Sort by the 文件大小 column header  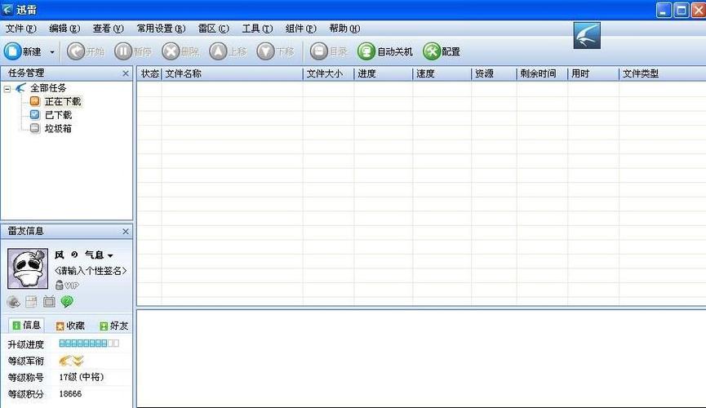point(328,74)
